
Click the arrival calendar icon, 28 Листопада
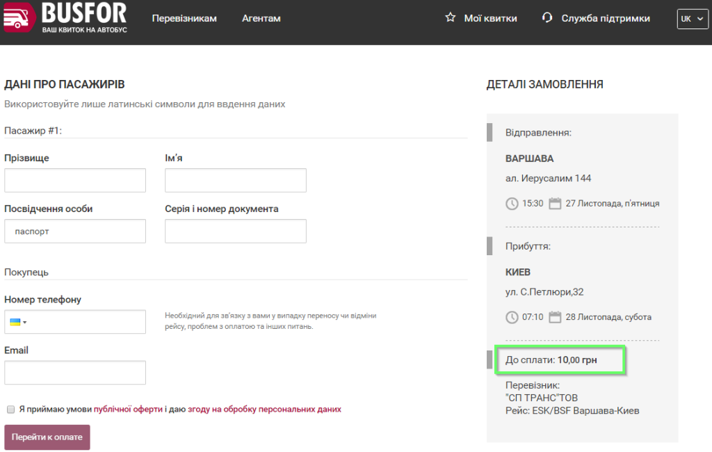pos(555,316)
